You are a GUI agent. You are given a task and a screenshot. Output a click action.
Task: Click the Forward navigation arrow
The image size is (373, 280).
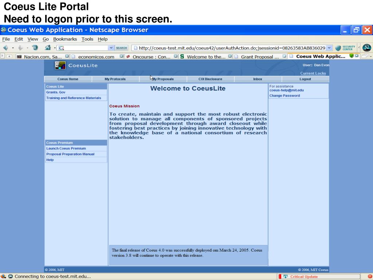(20, 48)
